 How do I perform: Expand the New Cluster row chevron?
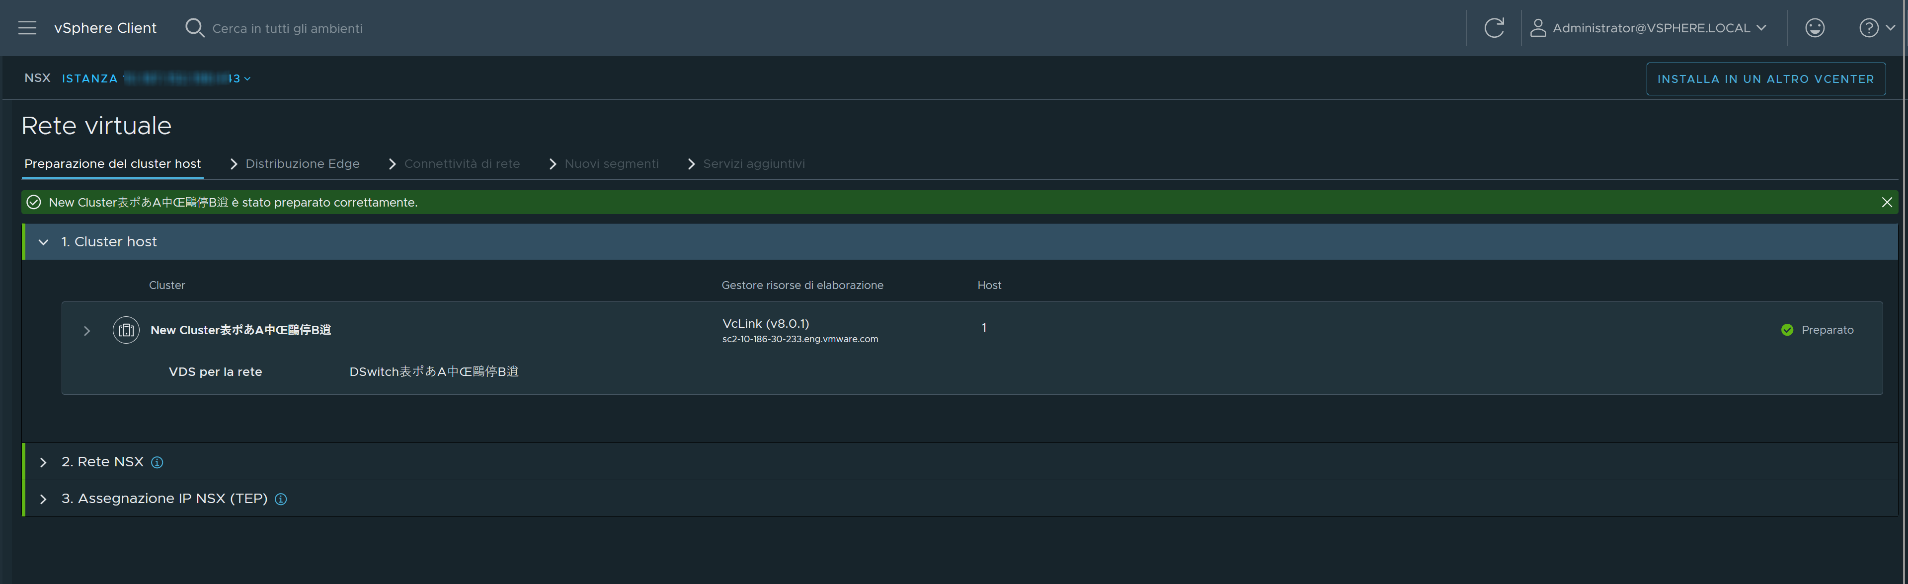coord(86,331)
